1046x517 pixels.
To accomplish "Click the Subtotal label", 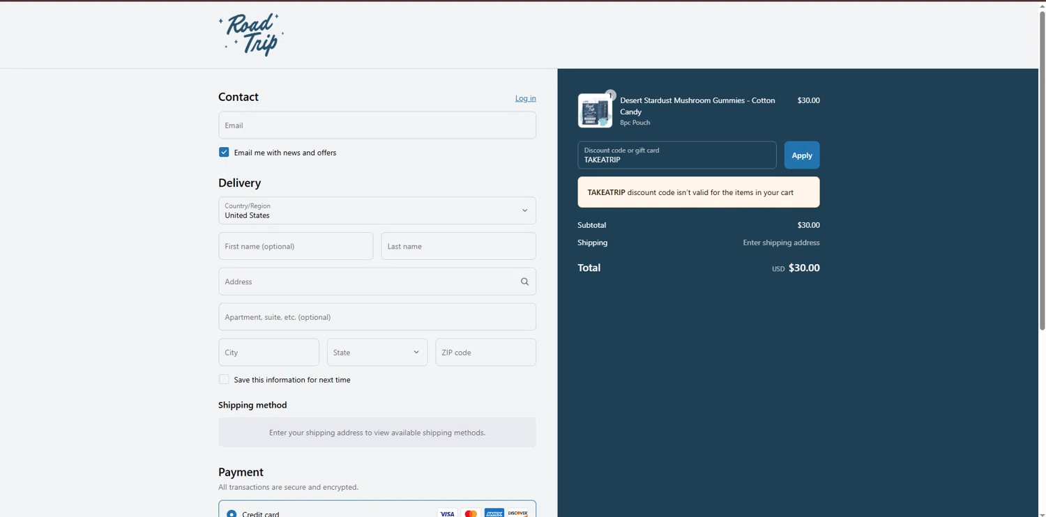I will [x=592, y=225].
